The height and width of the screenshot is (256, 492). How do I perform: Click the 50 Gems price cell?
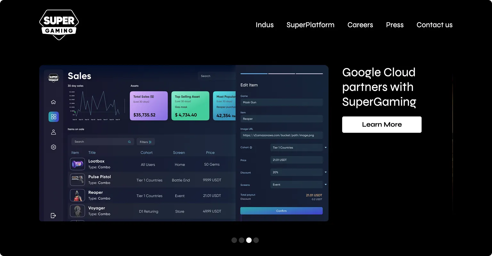click(212, 164)
